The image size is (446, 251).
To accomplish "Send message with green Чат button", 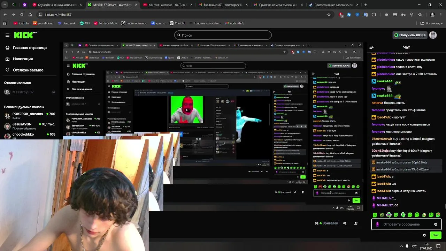I will (436, 235).
